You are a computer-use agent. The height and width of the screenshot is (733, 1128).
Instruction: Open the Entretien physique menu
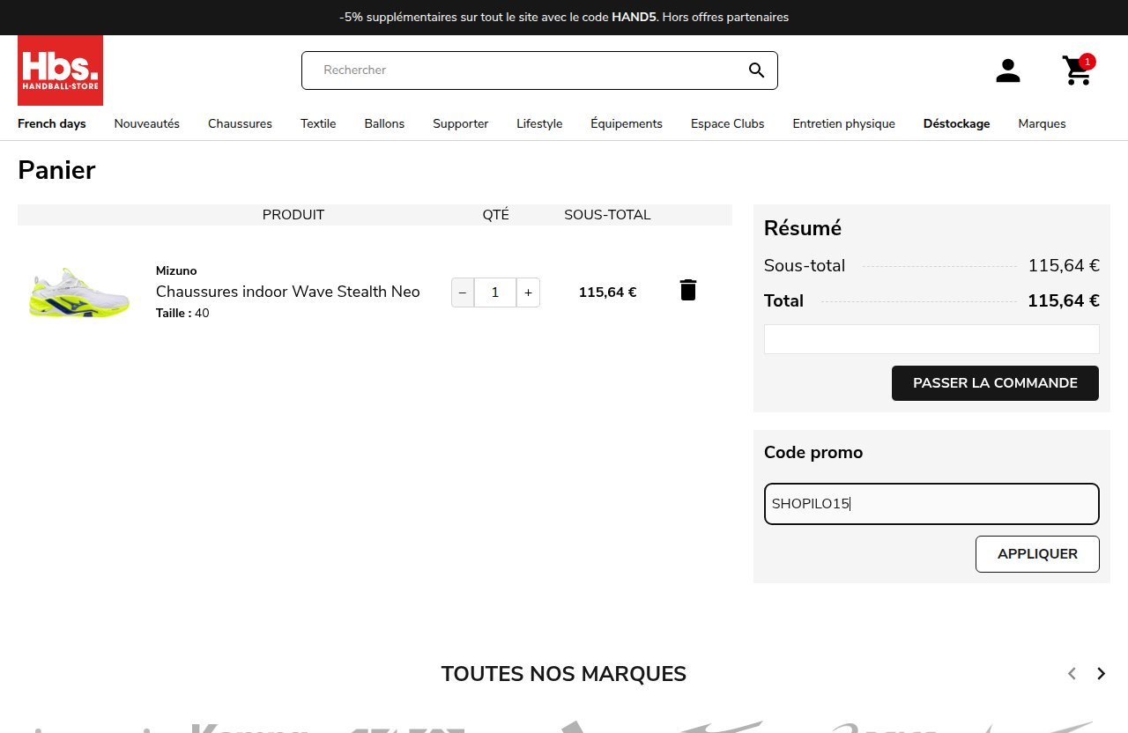[843, 123]
